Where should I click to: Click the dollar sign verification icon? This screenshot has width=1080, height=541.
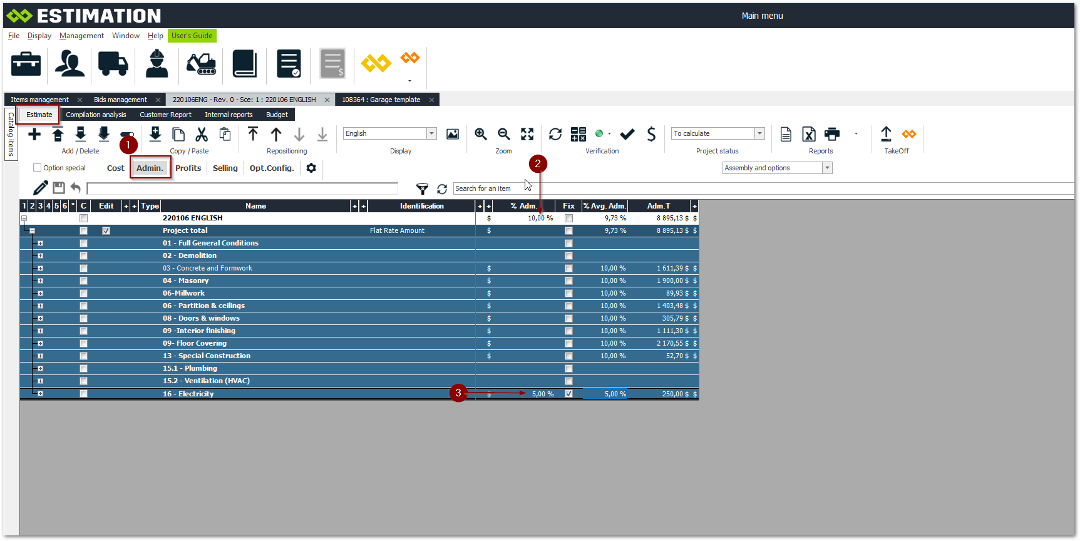(x=651, y=134)
